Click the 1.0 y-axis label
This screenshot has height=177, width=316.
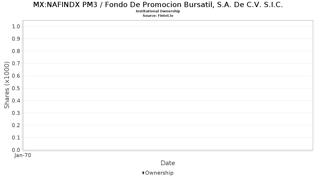pos(16,26)
